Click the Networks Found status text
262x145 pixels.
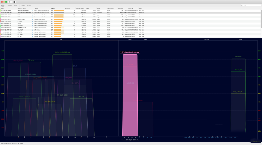(12, 144)
